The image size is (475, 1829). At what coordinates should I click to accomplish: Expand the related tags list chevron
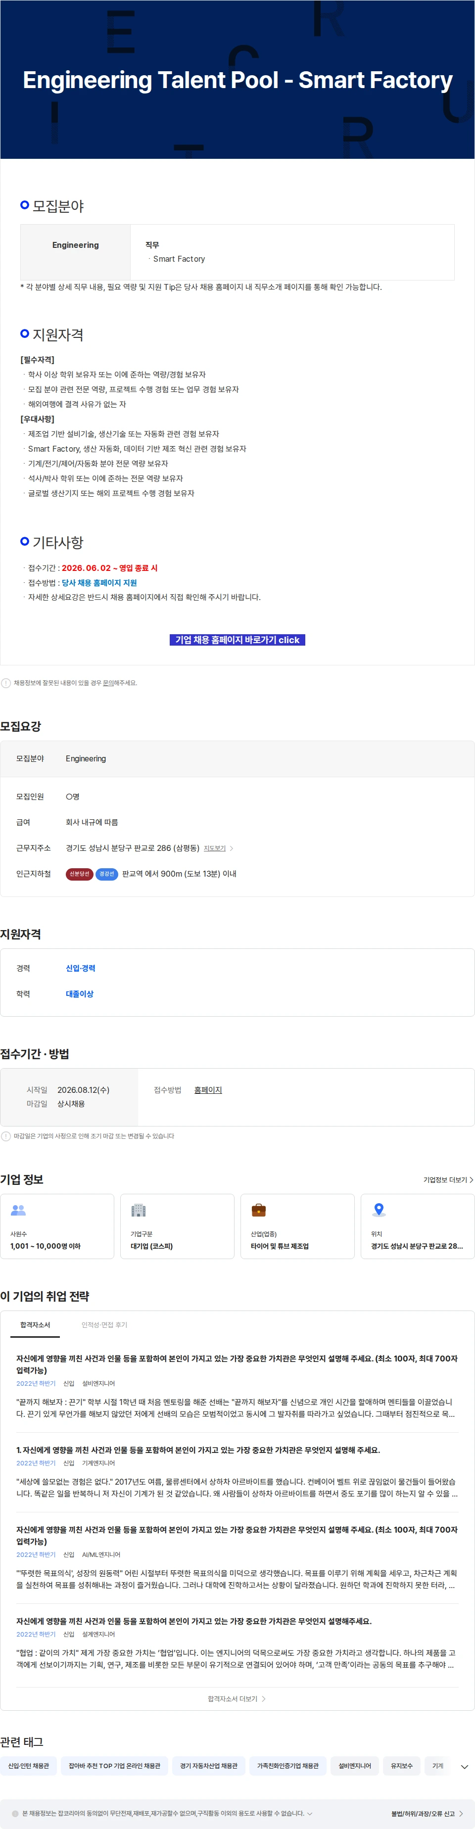pos(464,1767)
